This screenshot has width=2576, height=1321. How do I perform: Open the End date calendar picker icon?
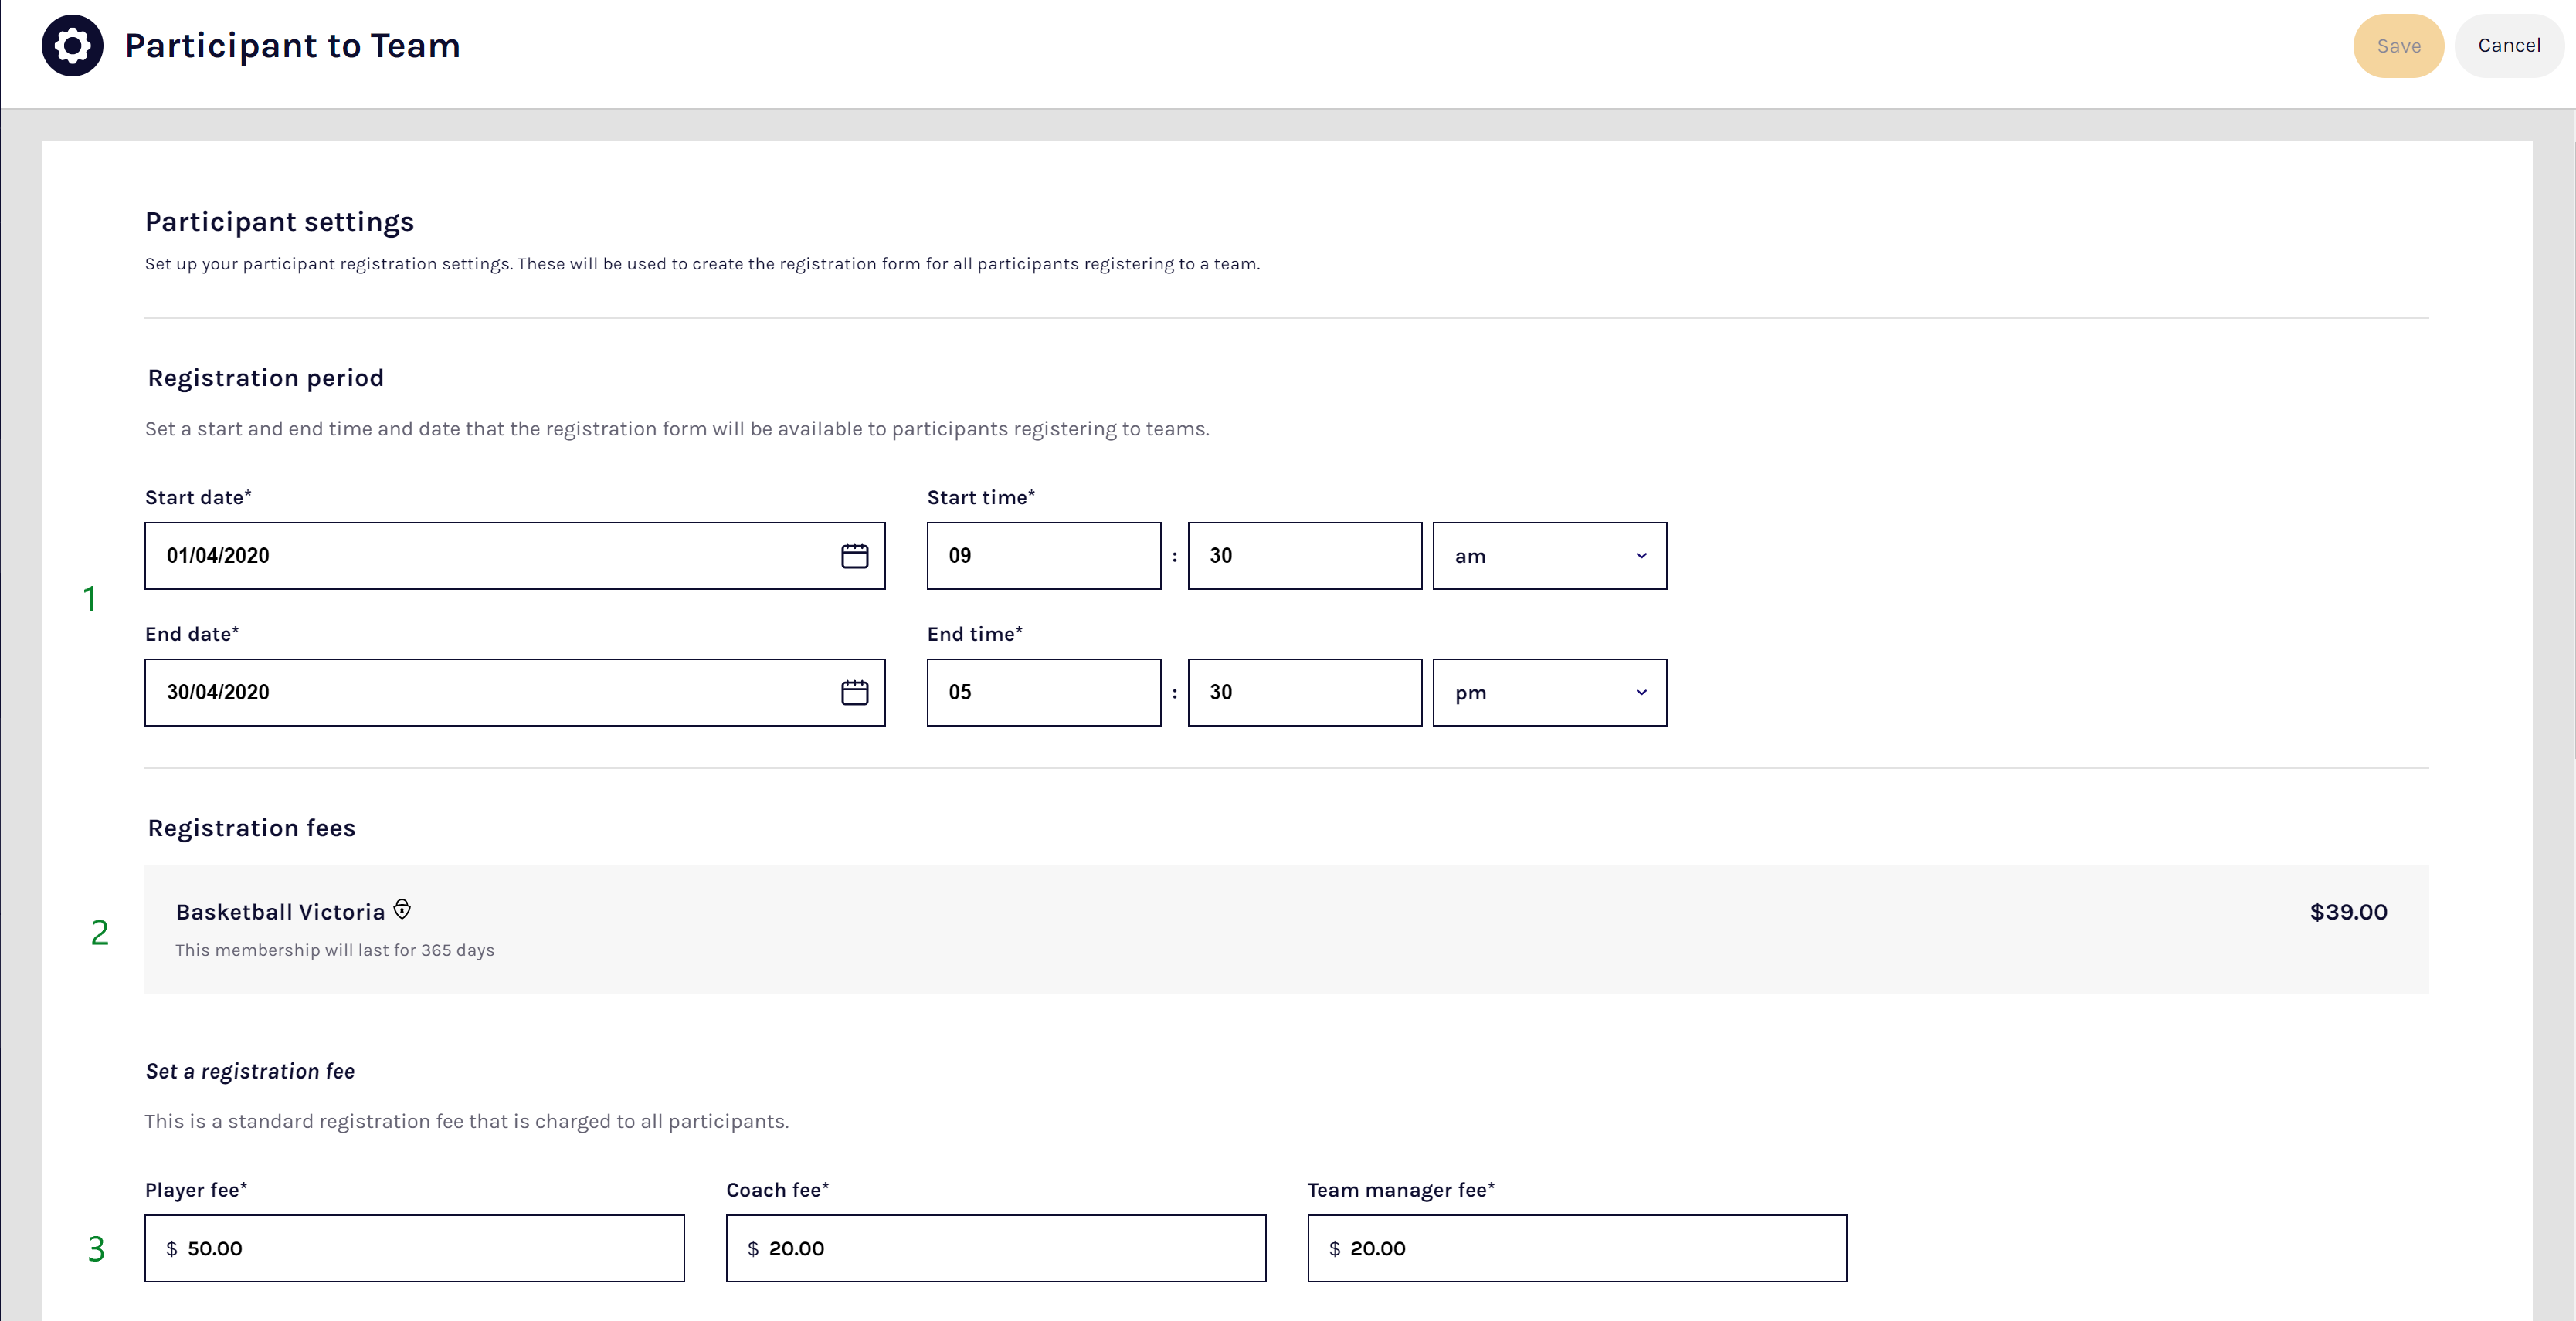pos(854,693)
